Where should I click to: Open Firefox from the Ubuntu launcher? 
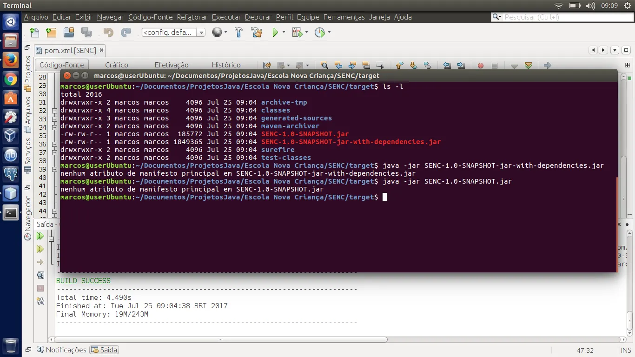point(11,59)
